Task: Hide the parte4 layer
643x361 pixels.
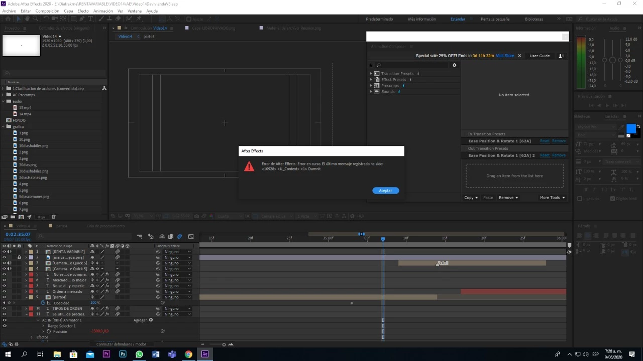Action: point(5,297)
